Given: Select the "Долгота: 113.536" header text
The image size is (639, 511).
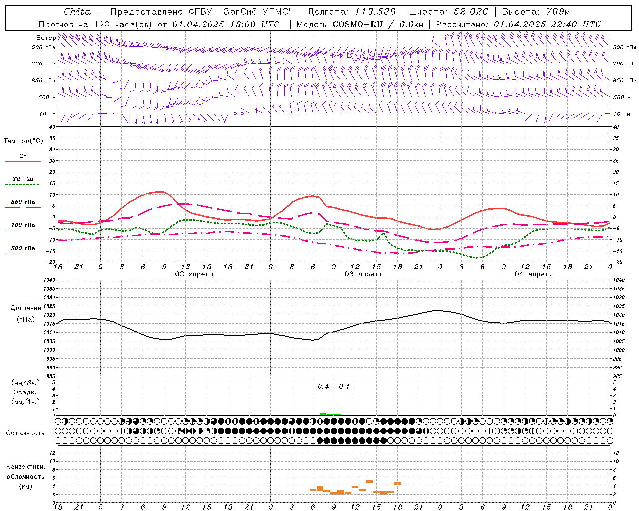Looking at the screenshot, I should click(x=351, y=12).
